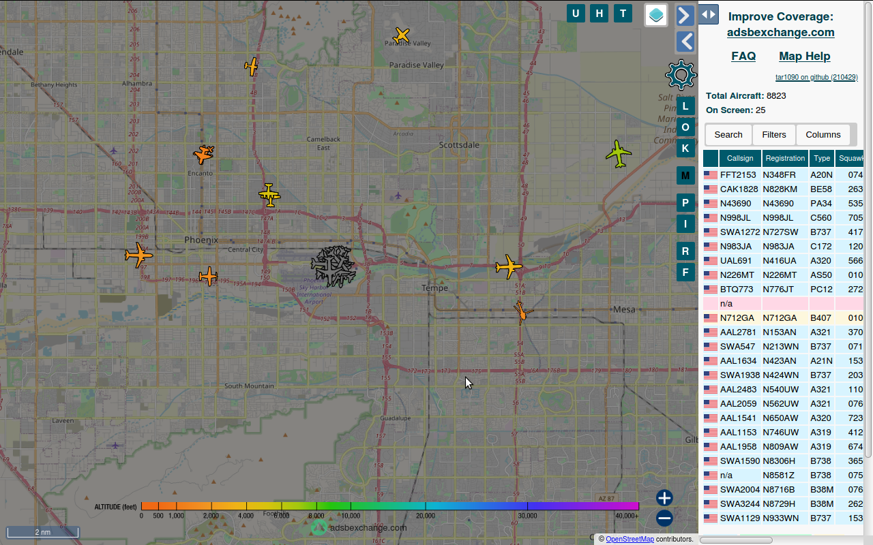Select the BTQ773 aircraft row
This screenshot has width=873, height=545.
(783, 290)
